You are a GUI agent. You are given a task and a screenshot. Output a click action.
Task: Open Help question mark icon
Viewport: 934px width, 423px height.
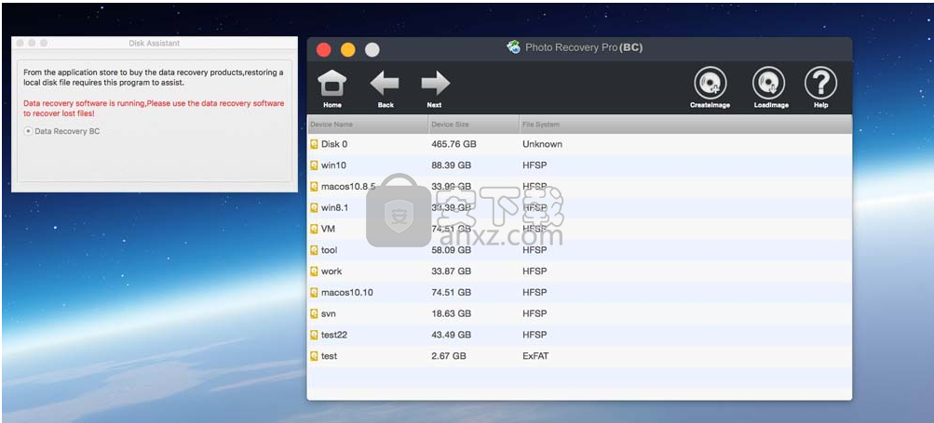tap(820, 83)
